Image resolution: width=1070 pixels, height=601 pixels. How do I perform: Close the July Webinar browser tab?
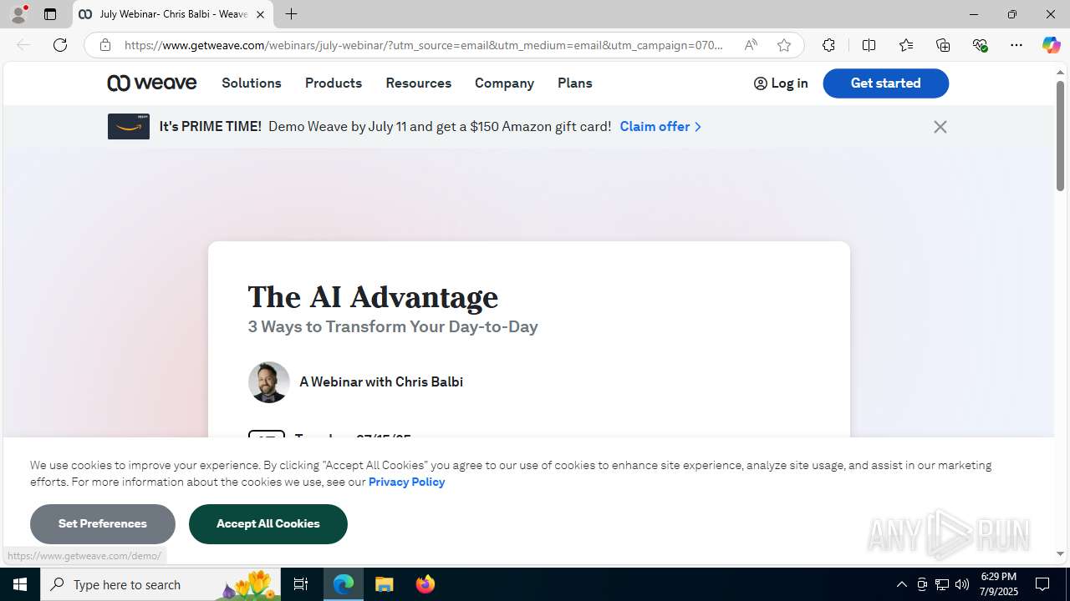tap(260, 14)
